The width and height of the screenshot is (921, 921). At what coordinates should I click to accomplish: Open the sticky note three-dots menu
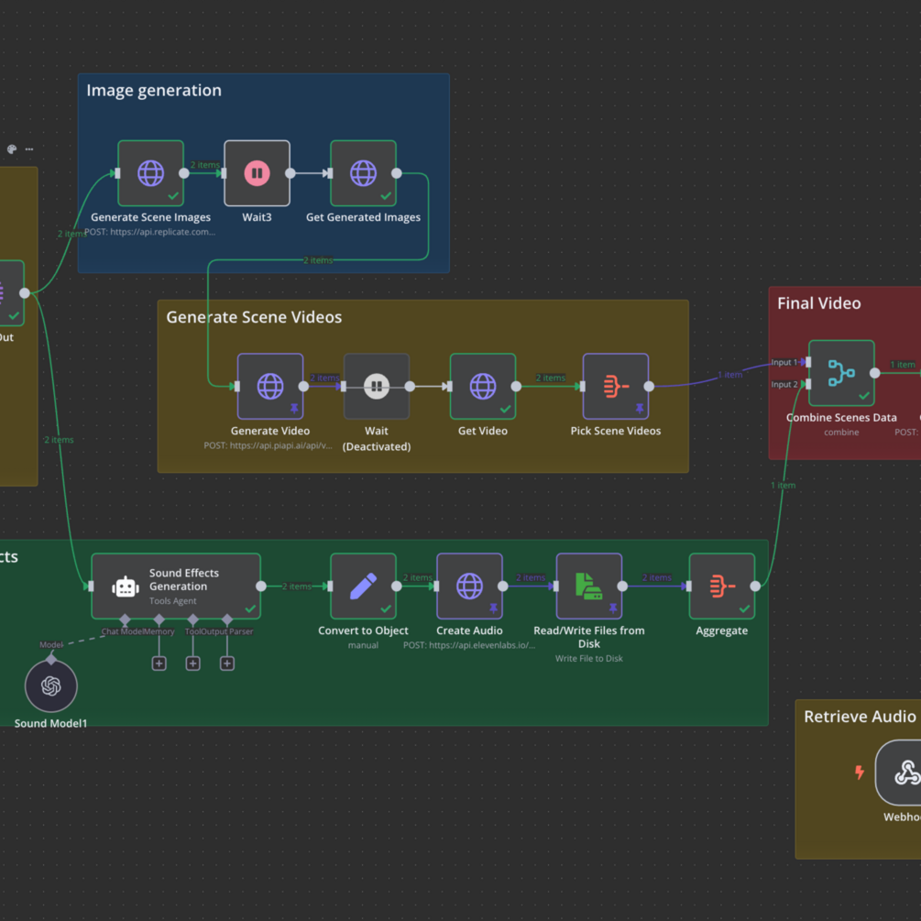[29, 149]
